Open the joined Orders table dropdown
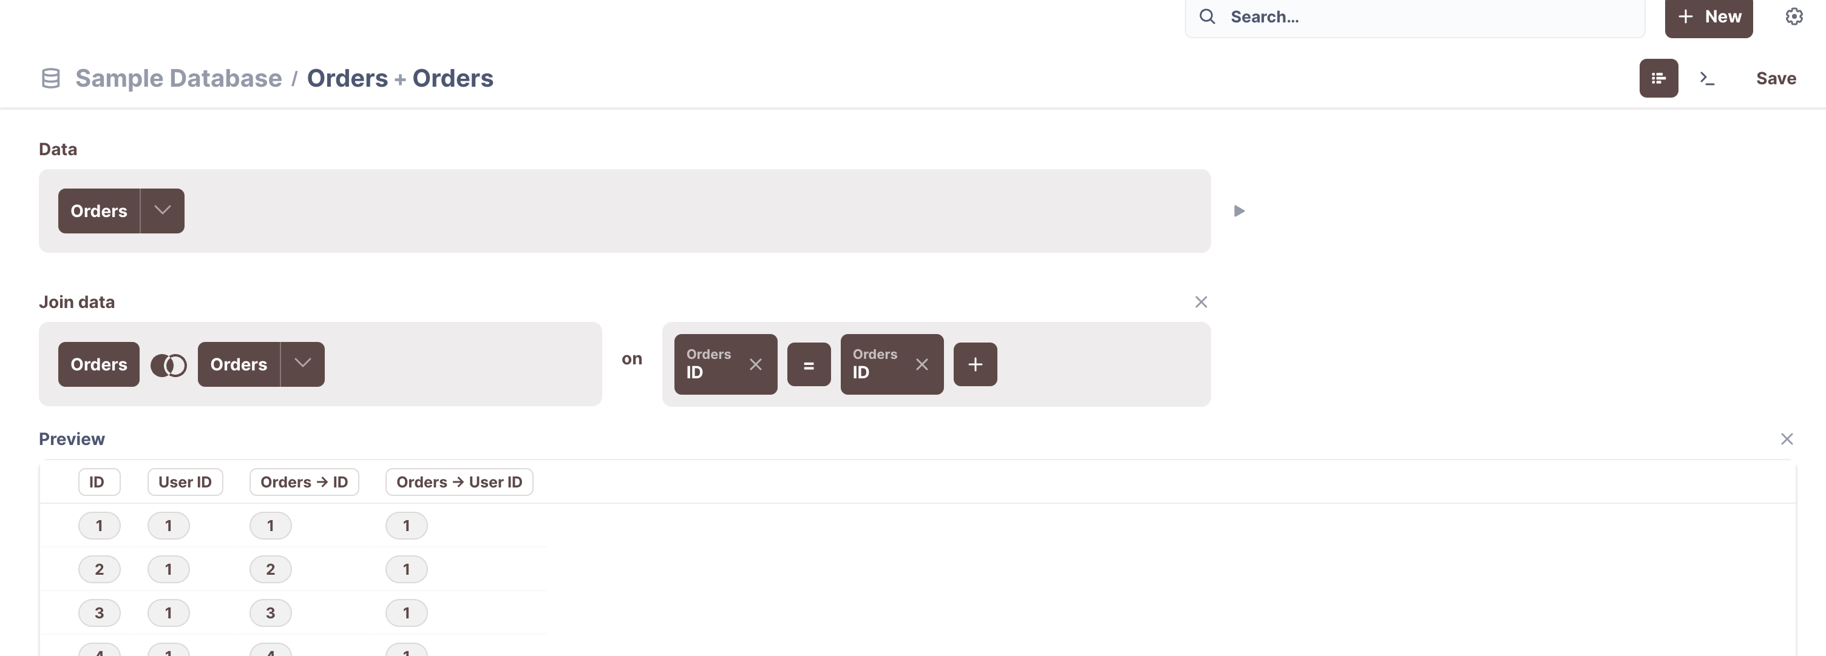Screen dimensions: 1826x656 303,364
